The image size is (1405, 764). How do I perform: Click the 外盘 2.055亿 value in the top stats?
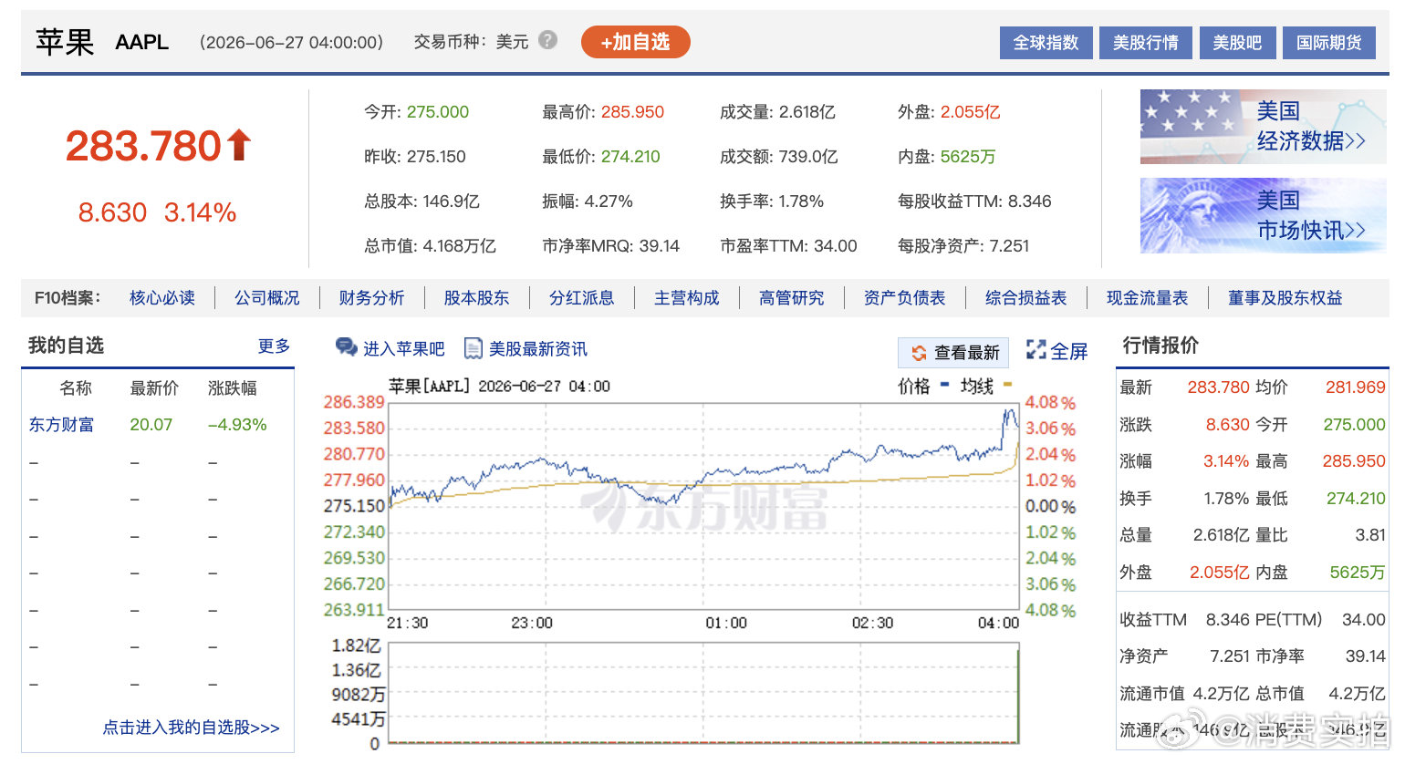971,112
